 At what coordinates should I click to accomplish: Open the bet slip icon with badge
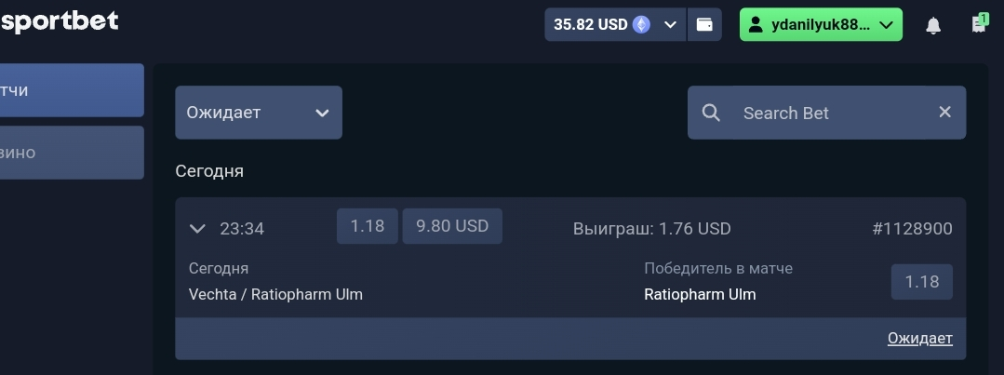click(979, 24)
